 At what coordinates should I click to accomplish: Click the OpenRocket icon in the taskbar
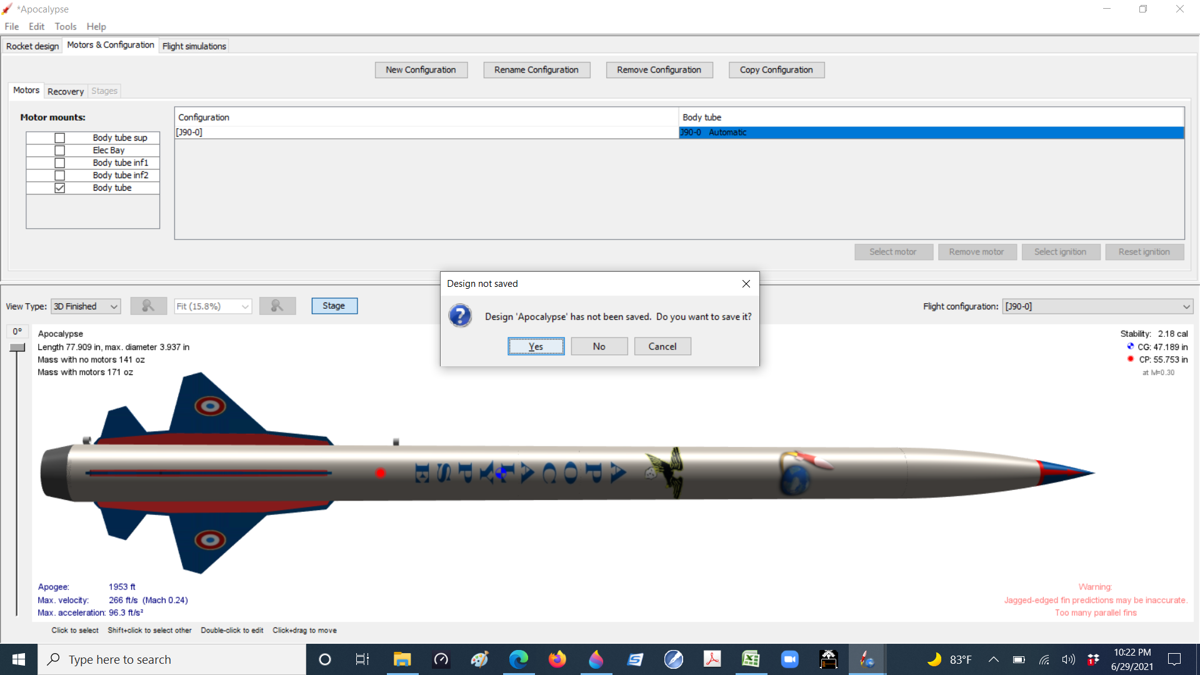pyautogui.click(x=867, y=659)
